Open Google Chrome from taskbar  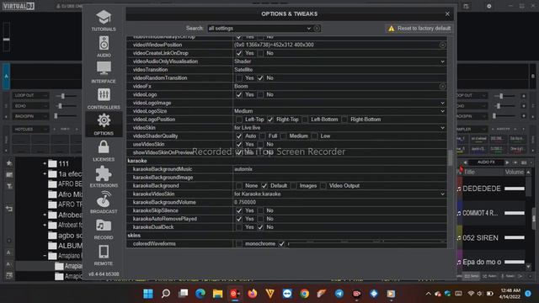tap(304, 294)
